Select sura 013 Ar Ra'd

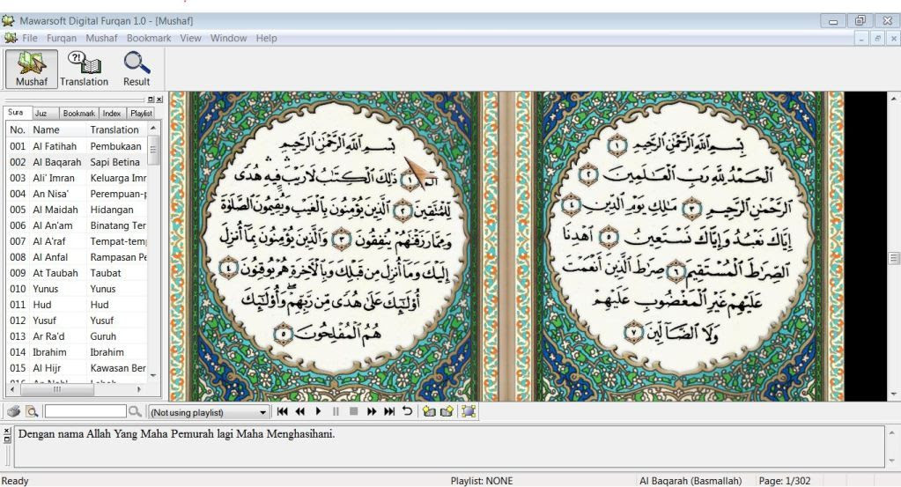(x=77, y=336)
